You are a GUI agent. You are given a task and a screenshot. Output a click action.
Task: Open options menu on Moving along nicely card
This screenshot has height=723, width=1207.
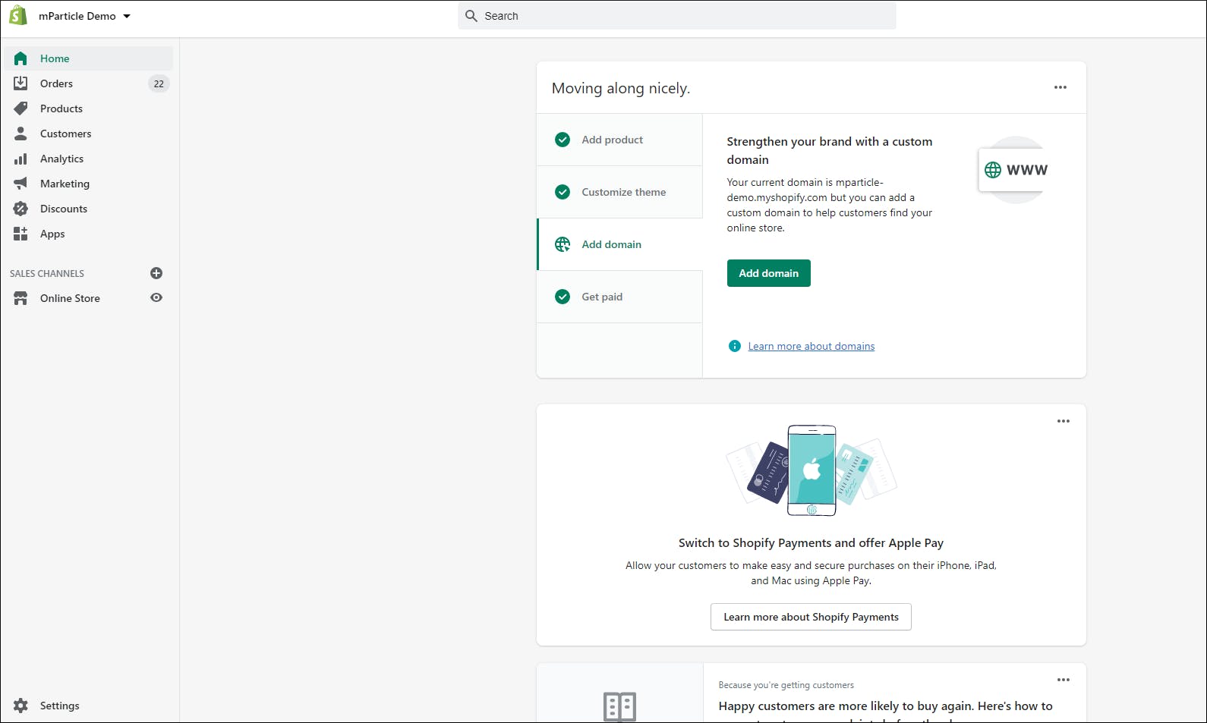coord(1060,87)
